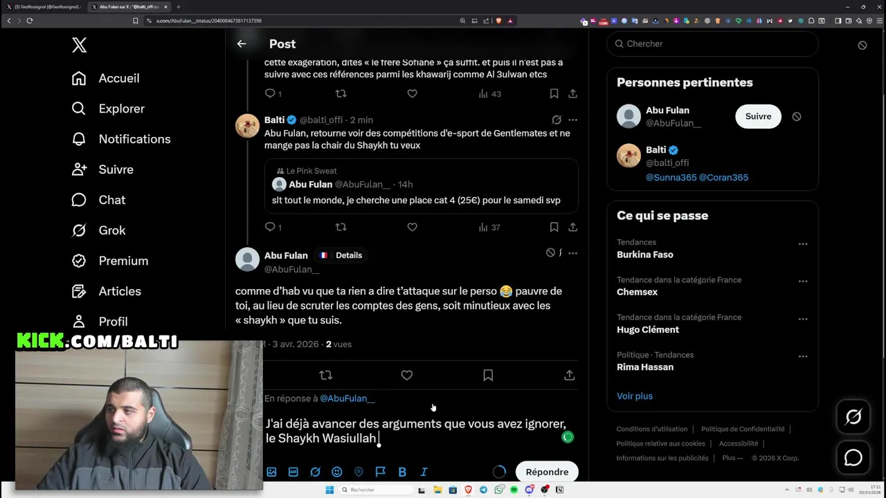Reload the page
This screenshot has width=886, height=498.
coord(30,21)
